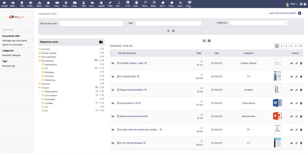The height and width of the screenshot is (155, 308).
Task: Open the Nouvelle catégorie link
Action: pos(11,55)
